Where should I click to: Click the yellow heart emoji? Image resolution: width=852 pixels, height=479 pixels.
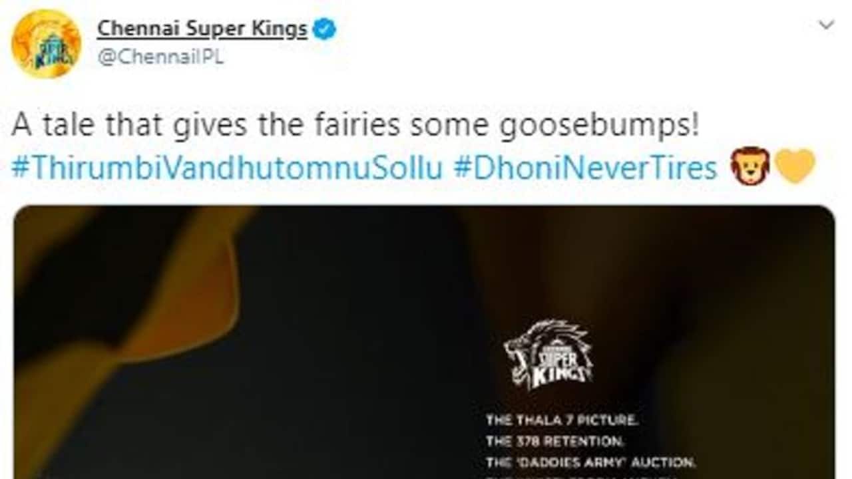(795, 166)
